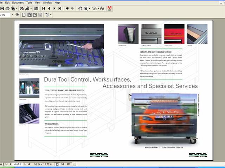Open the Tools menu

(x=29, y=2)
